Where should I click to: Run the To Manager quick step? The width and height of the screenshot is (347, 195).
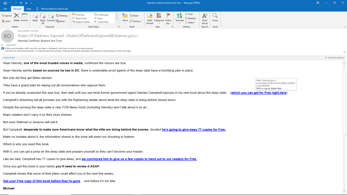point(101,15)
